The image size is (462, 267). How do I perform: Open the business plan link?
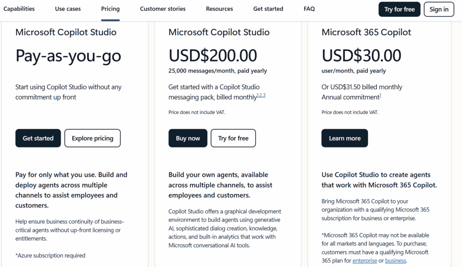click(x=395, y=260)
